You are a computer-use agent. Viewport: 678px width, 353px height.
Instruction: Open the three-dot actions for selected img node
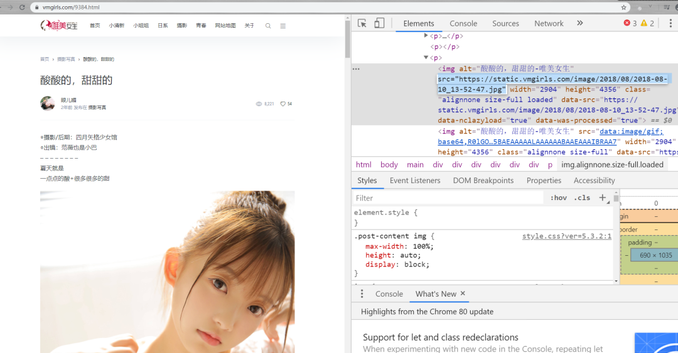[x=356, y=69]
